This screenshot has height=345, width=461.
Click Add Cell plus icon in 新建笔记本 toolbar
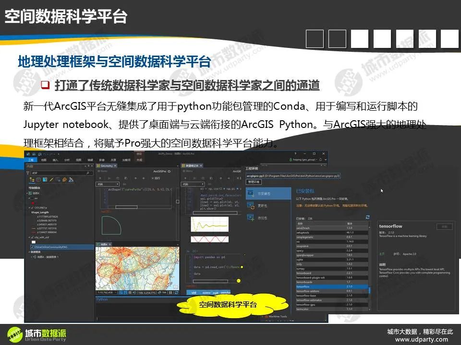tap(185, 178)
